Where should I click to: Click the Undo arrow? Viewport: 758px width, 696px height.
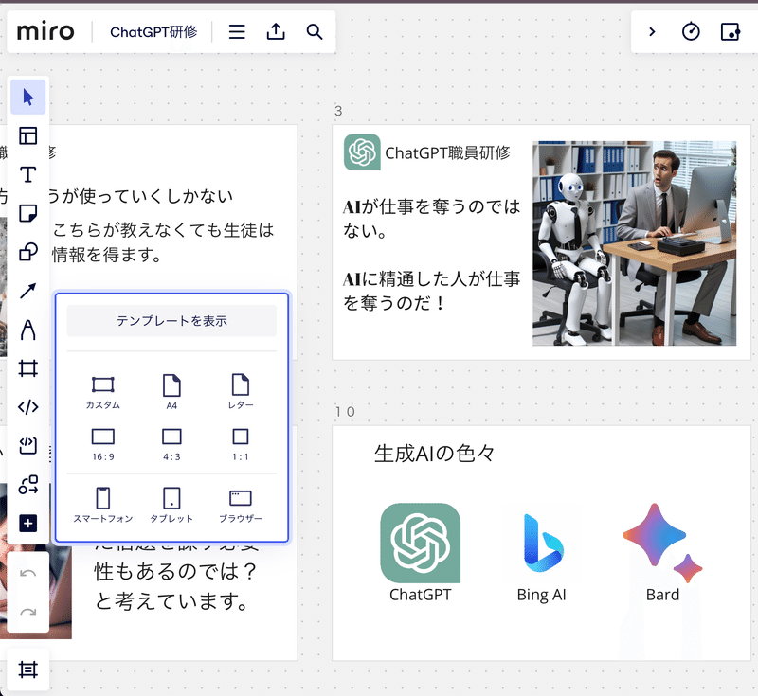pos(28,573)
